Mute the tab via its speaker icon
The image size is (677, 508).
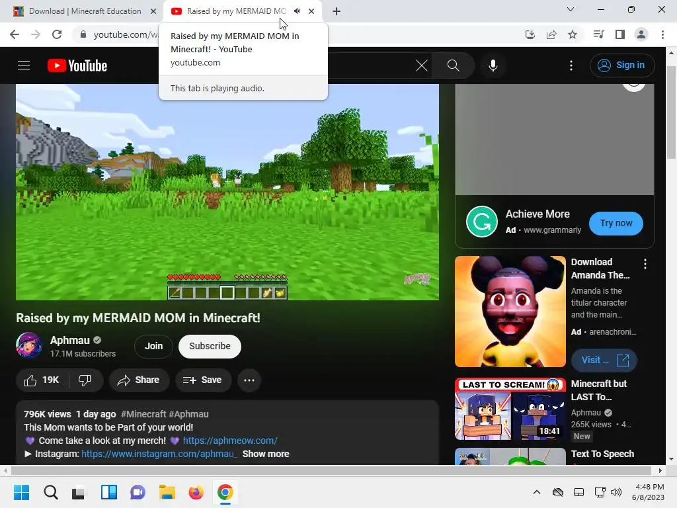(297, 11)
